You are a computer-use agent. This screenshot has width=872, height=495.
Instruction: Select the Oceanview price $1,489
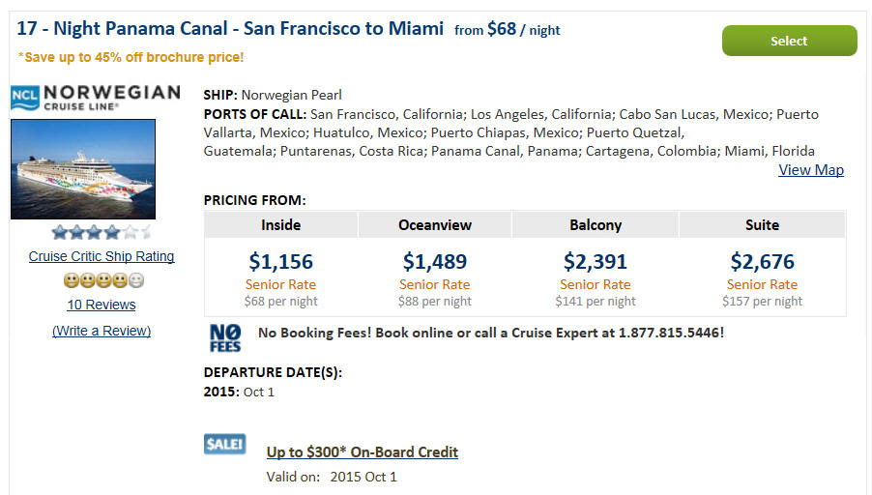[x=435, y=261]
